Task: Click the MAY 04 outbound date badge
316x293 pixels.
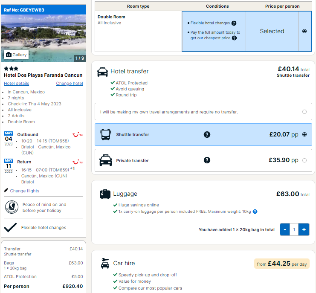Action: click(9, 139)
